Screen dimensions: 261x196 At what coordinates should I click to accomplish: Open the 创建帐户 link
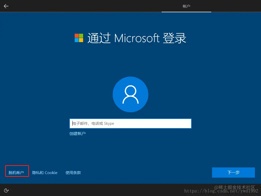tap(77, 133)
